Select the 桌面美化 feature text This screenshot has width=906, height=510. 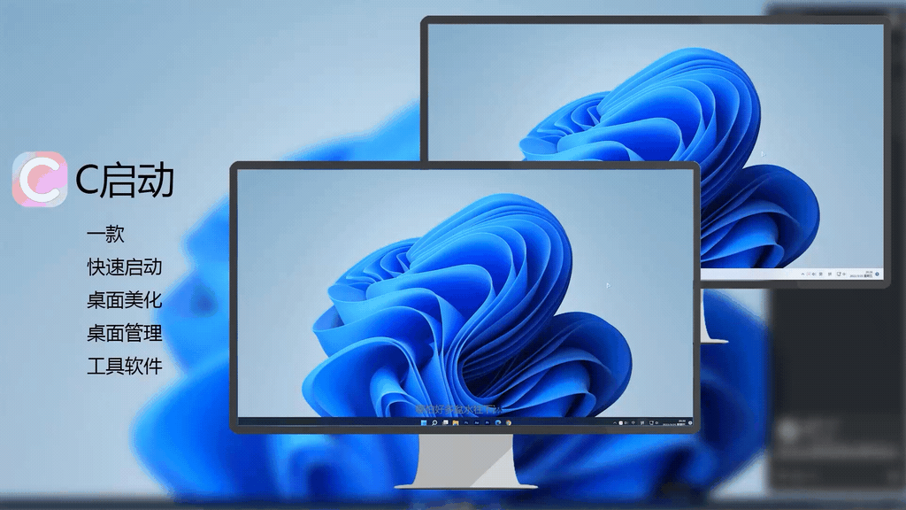pos(124,300)
